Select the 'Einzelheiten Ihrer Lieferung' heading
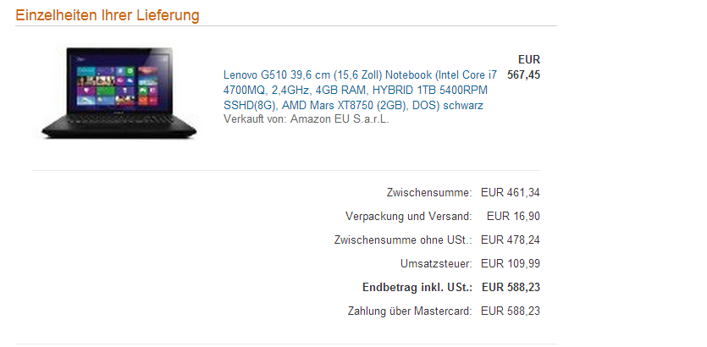Viewport: 707px width, 347px height. point(108,15)
